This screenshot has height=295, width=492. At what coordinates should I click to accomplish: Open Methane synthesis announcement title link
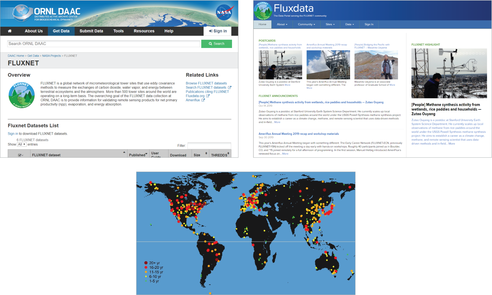click(321, 102)
